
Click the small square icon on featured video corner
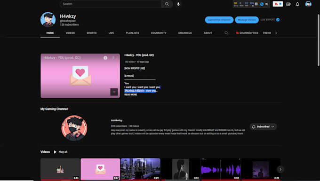coord(114,92)
